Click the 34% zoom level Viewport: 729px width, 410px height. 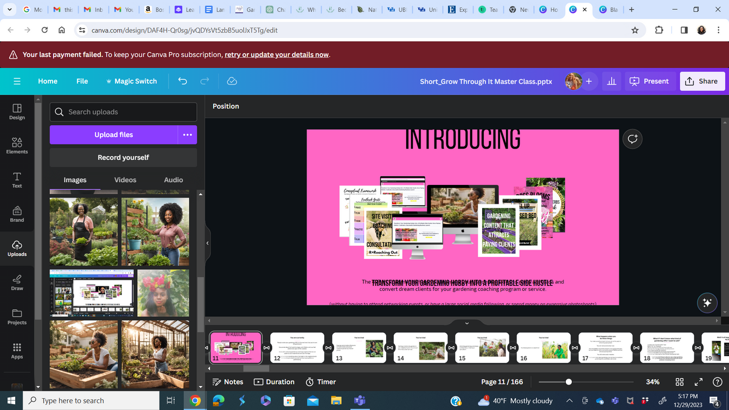(653, 382)
